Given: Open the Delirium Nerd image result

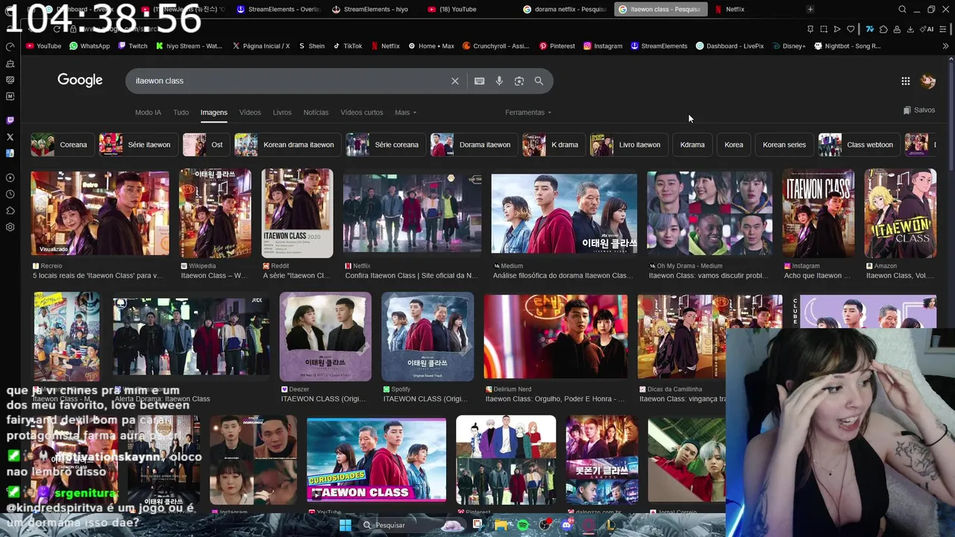Looking at the screenshot, I should (556, 337).
